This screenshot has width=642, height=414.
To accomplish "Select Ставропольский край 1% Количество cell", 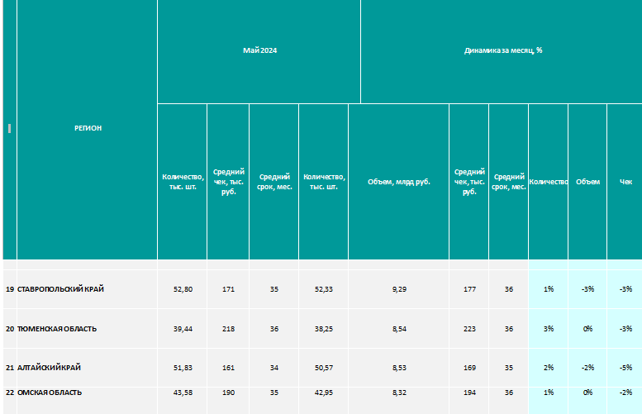I will point(549,289).
